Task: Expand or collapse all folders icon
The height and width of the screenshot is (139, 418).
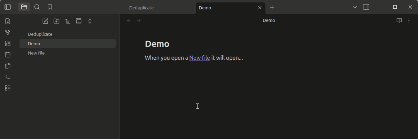Action: coord(90,21)
